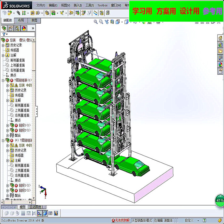The width and height of the screenshot is (224, 224).
Task: Select the 模型 bottom tab
Action: 23,207
